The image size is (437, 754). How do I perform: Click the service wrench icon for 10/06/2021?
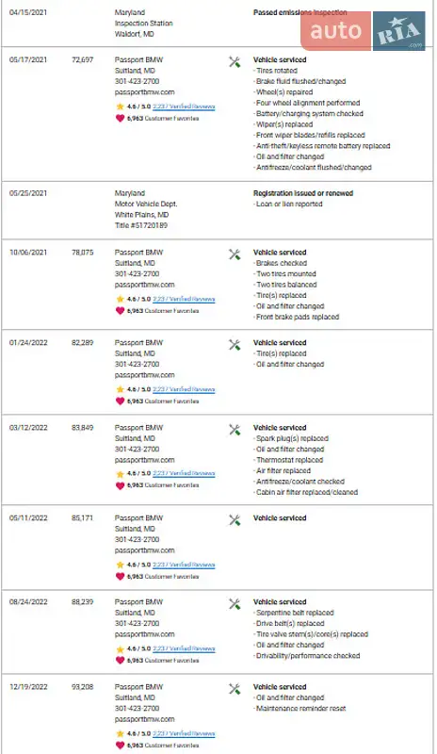[x=235, y=254]
